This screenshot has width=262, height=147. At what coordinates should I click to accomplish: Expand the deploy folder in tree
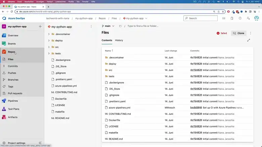(x=49, y=40)
